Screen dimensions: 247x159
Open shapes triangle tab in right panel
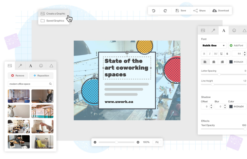(244, 30)
